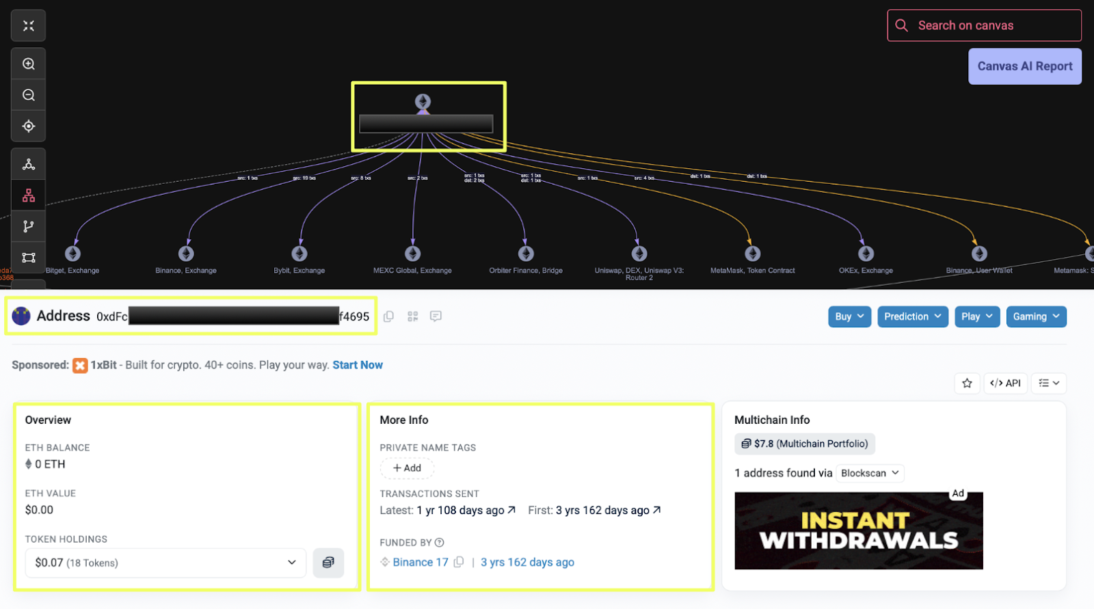1094x609 pixels.
Task: Add a private name tag
Action: click(407, 468)
